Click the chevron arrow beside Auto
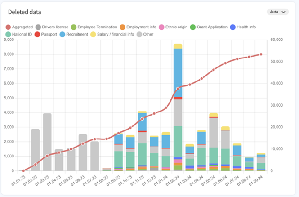 coord(283,12)
